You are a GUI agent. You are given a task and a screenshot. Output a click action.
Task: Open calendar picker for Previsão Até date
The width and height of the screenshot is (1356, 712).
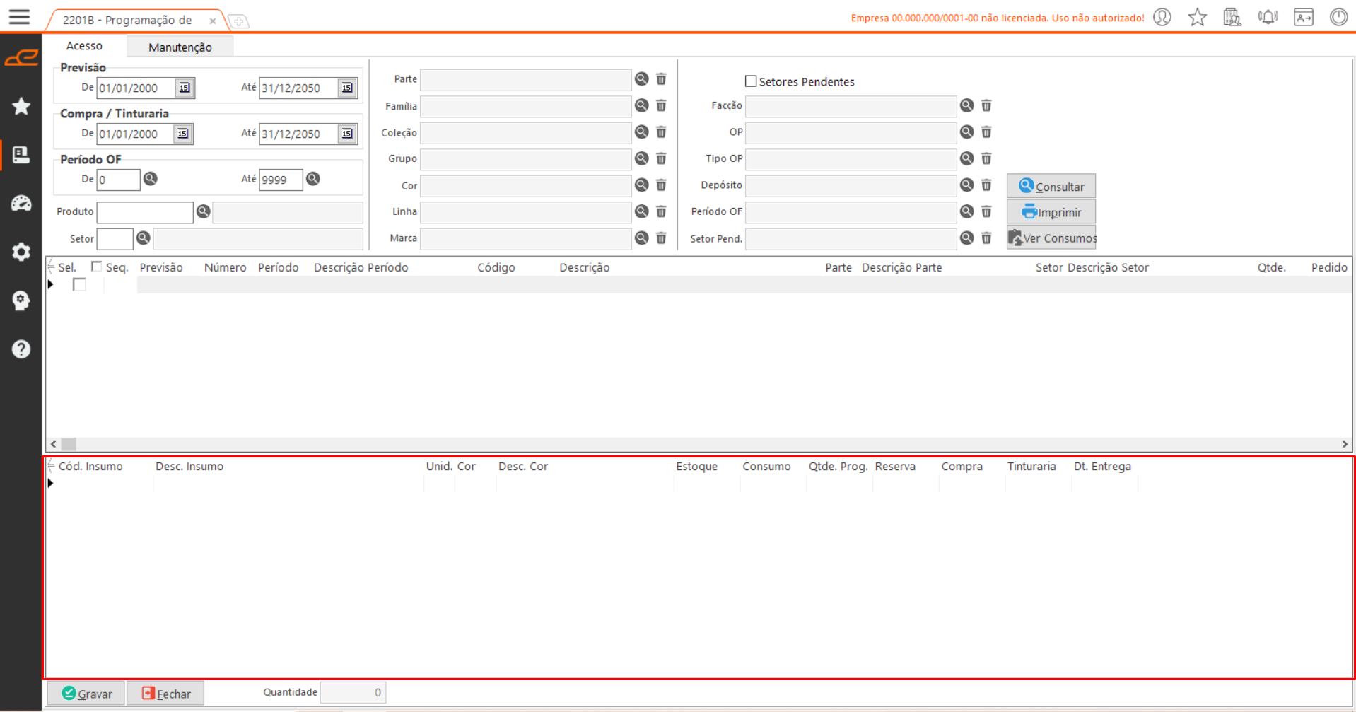click(x=347, y=88)
